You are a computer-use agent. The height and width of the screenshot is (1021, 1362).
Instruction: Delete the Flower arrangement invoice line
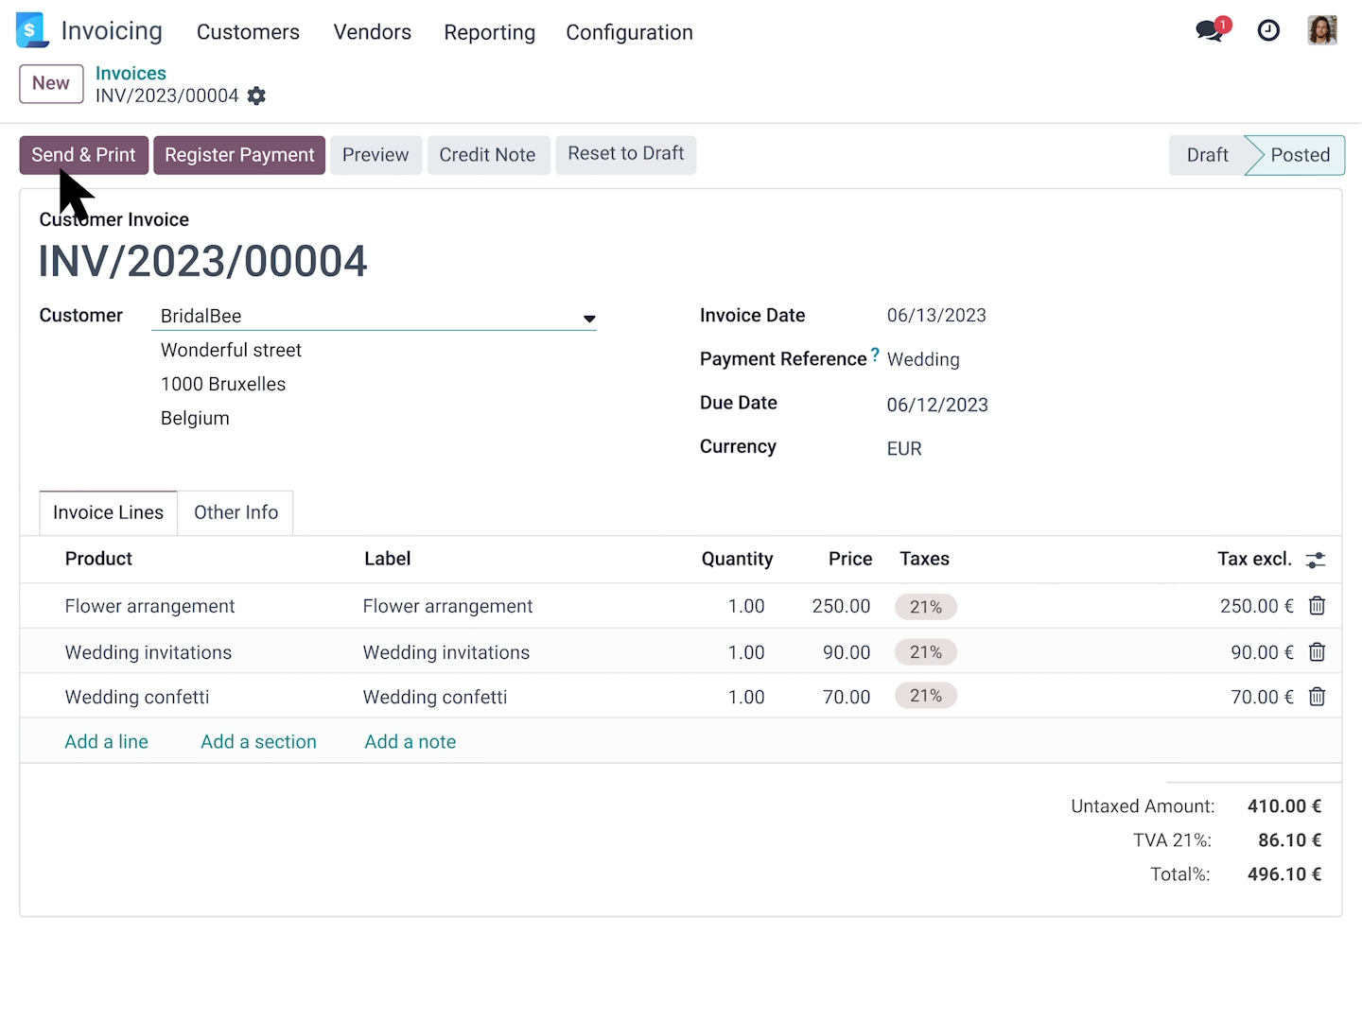pos(1317,606)
